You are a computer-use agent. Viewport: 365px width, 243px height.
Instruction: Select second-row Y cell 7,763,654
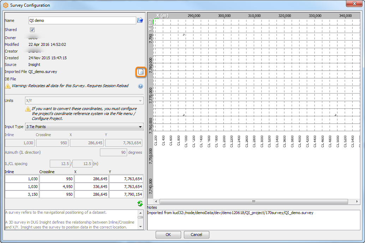click(x=126, y=187)
